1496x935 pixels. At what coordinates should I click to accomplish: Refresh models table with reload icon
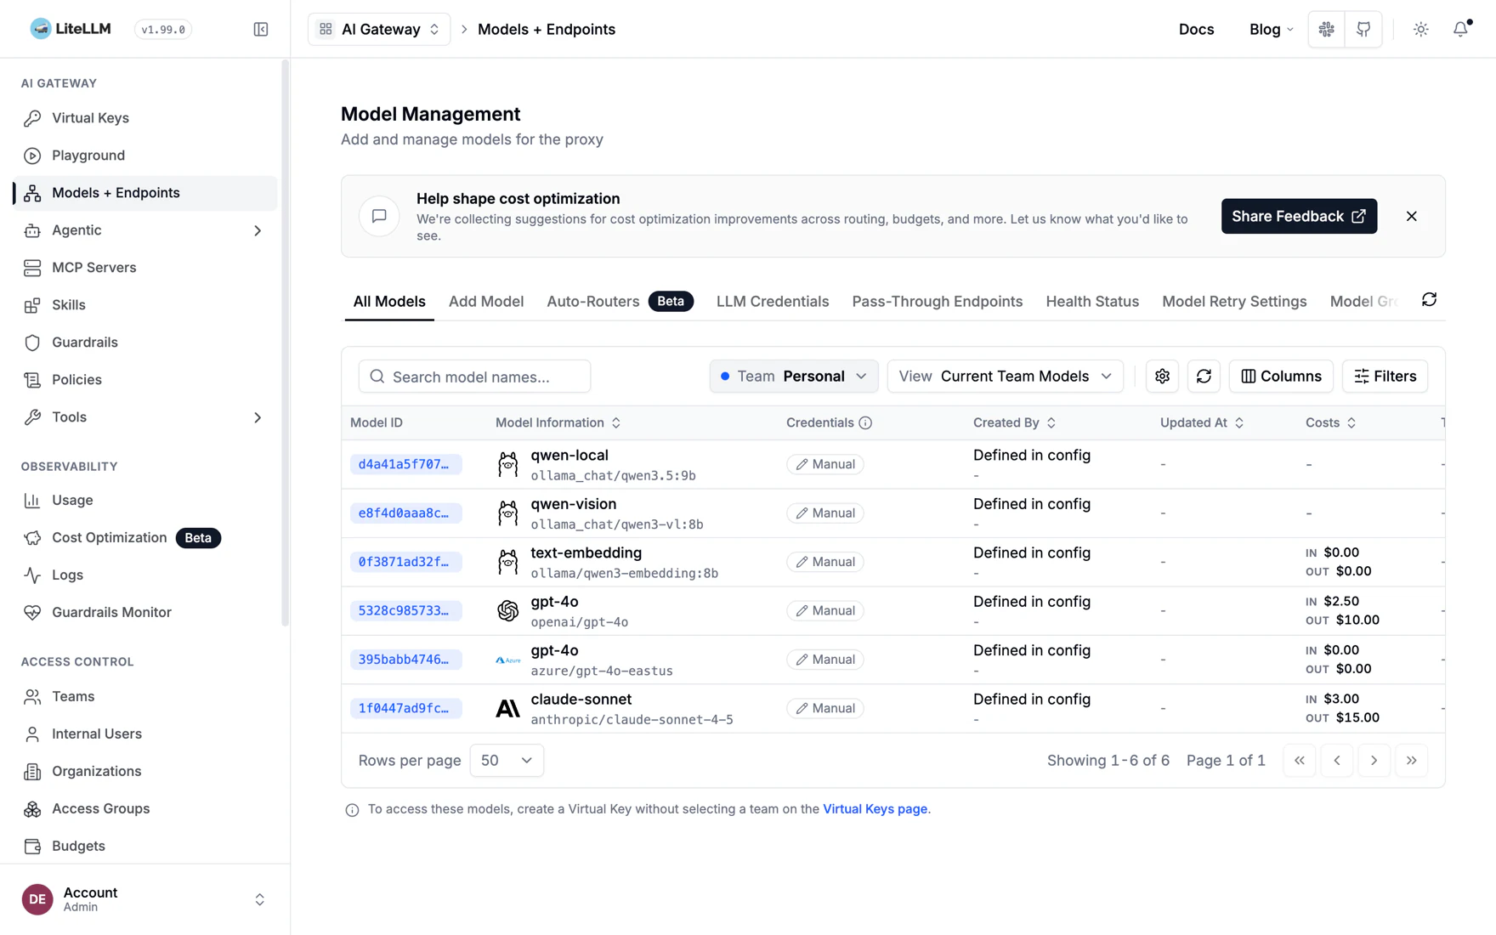pyautogui.click(x=1204, y=377)
